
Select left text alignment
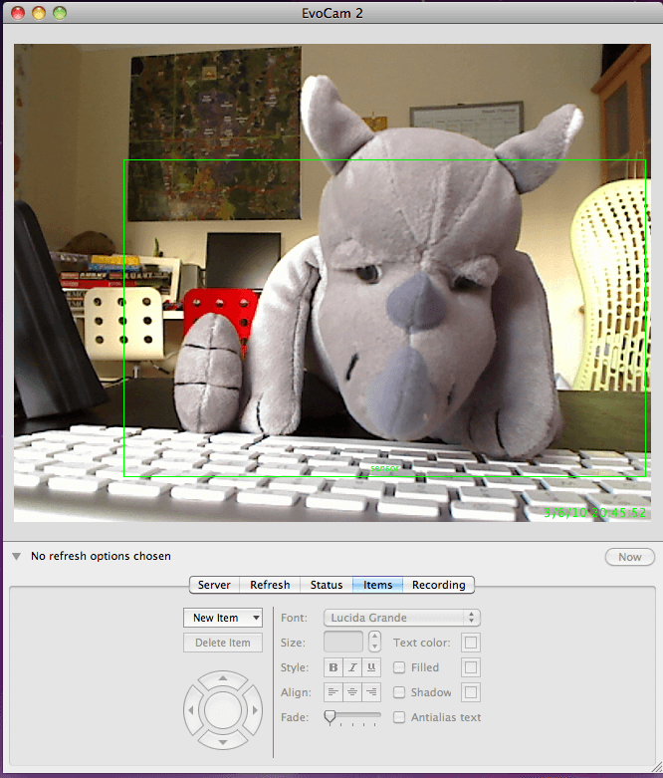point(333,692)
